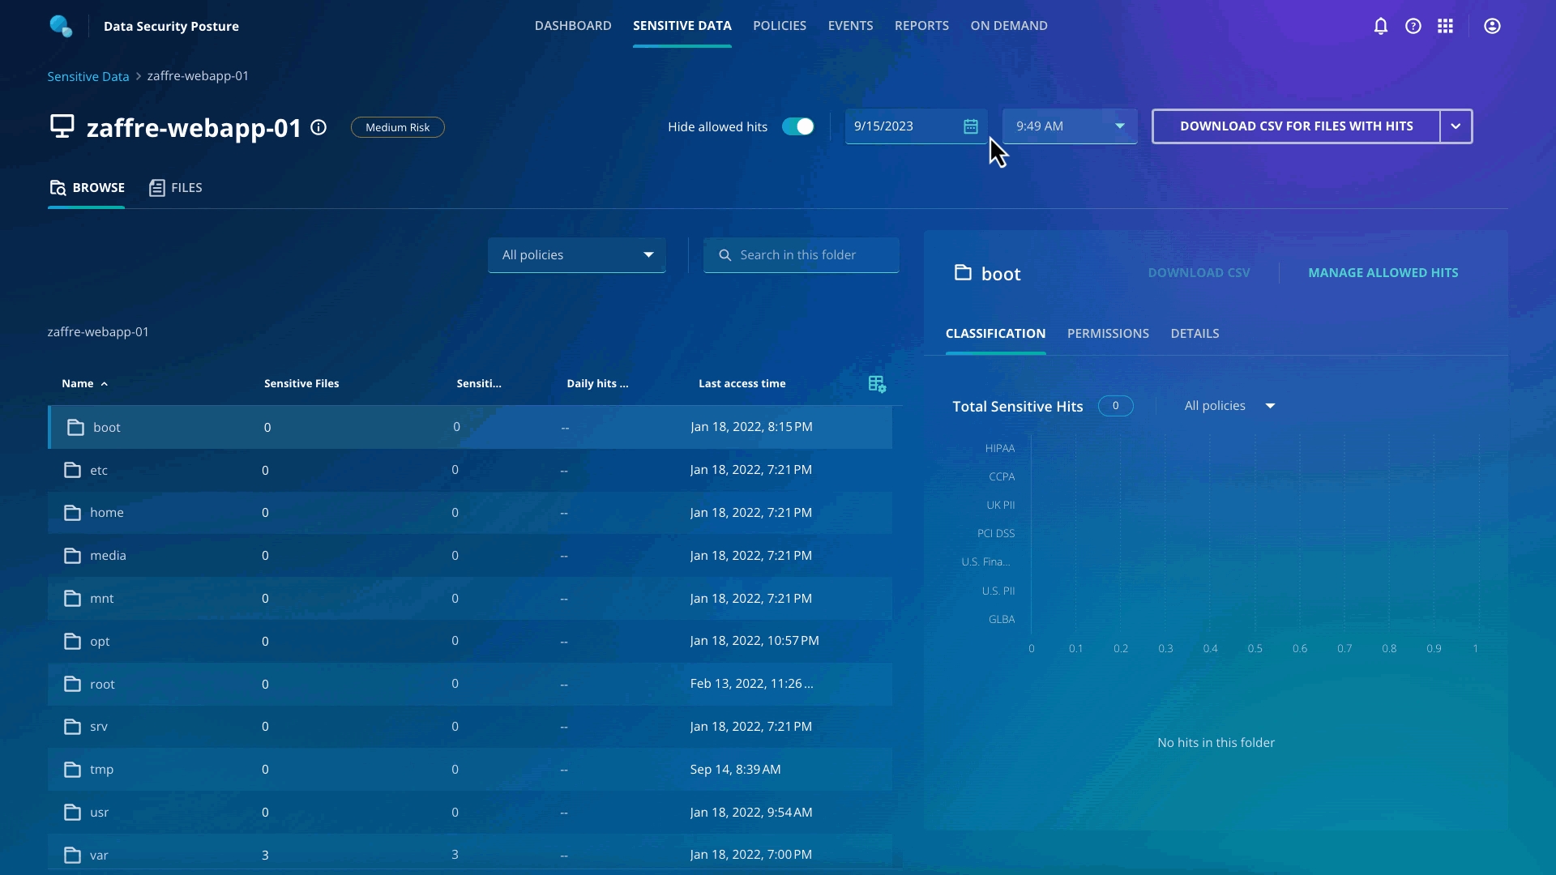
Task: Open the user account profile icon
Action: click(x=1492, y=26)
